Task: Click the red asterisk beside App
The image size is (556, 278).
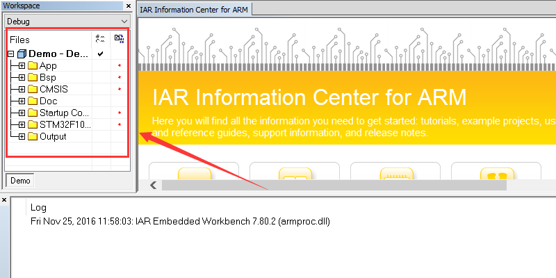Action: coord(120,66)
